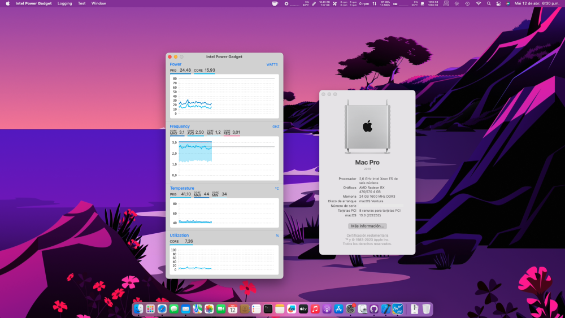
Task: Click the Temperature section heading
Action: tap(181, 188)
